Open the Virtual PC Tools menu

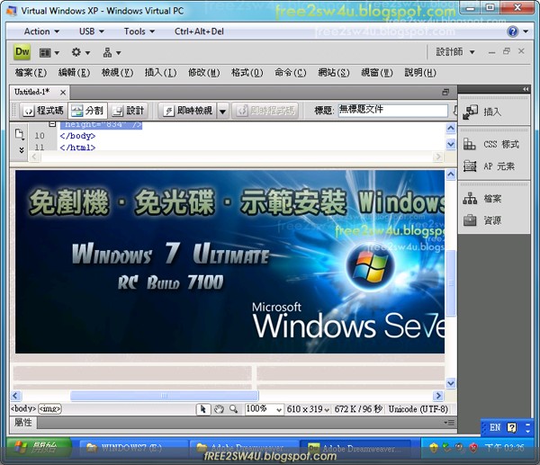tap(139, 31)
